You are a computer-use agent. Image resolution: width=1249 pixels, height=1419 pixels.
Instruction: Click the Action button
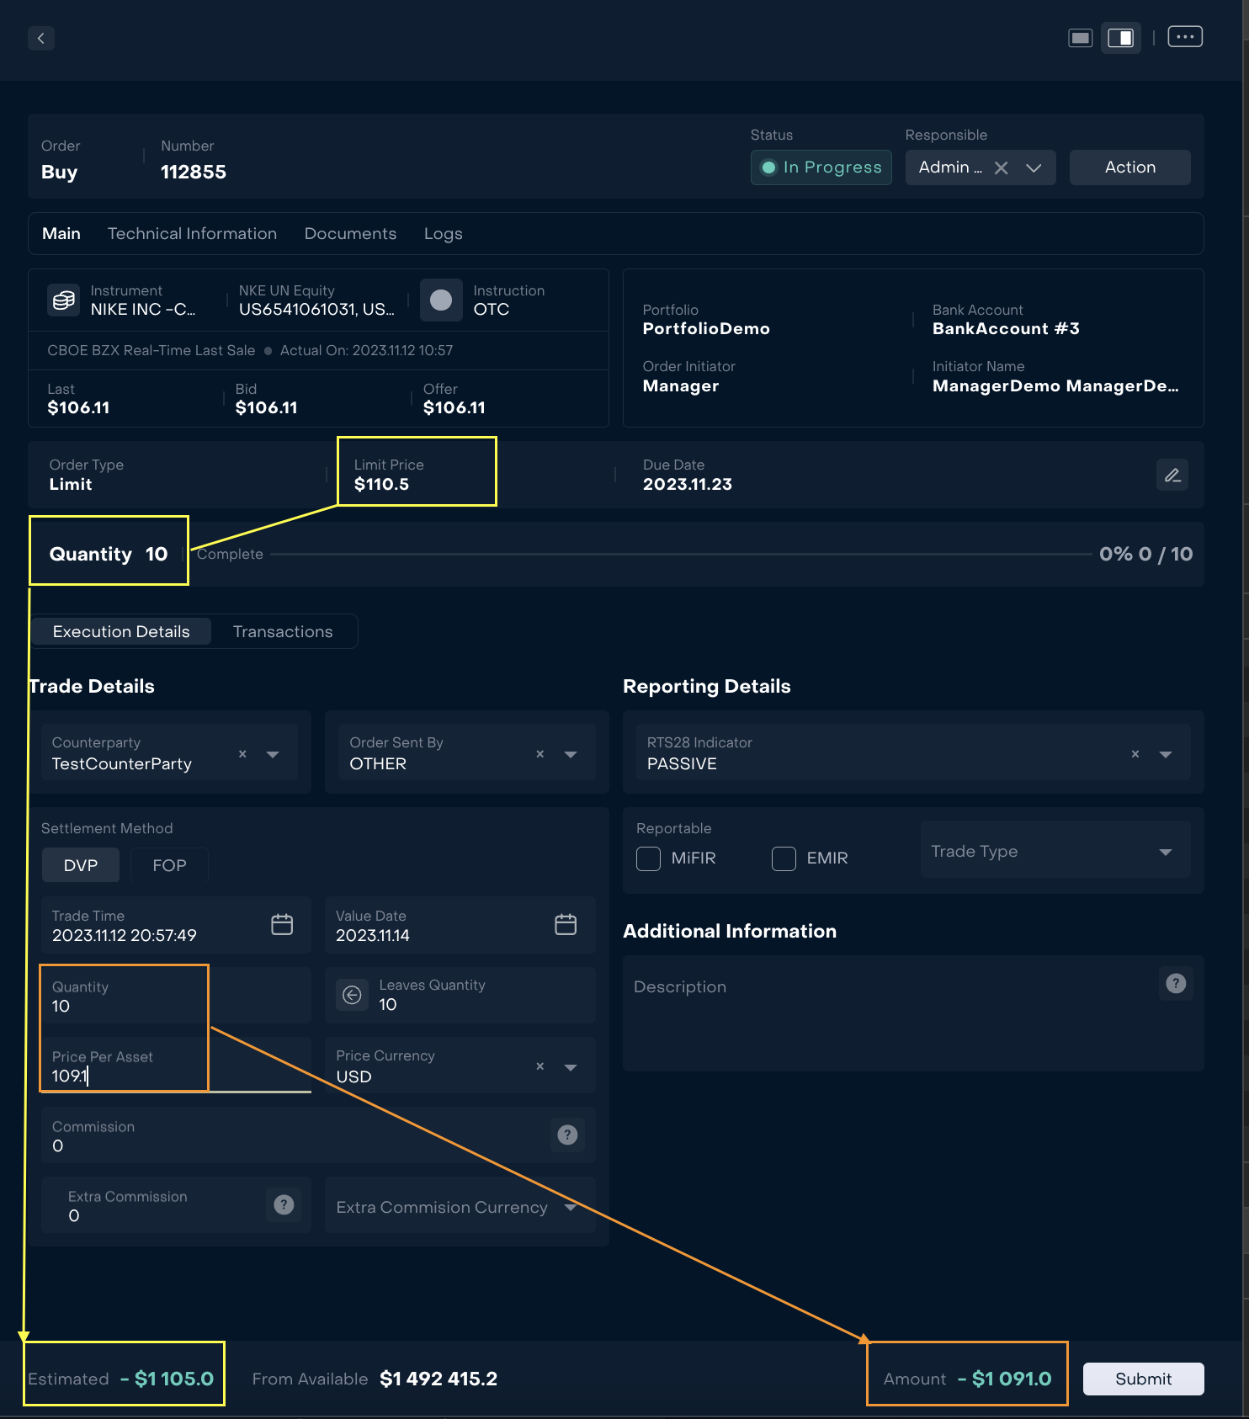click(1129, 167)
